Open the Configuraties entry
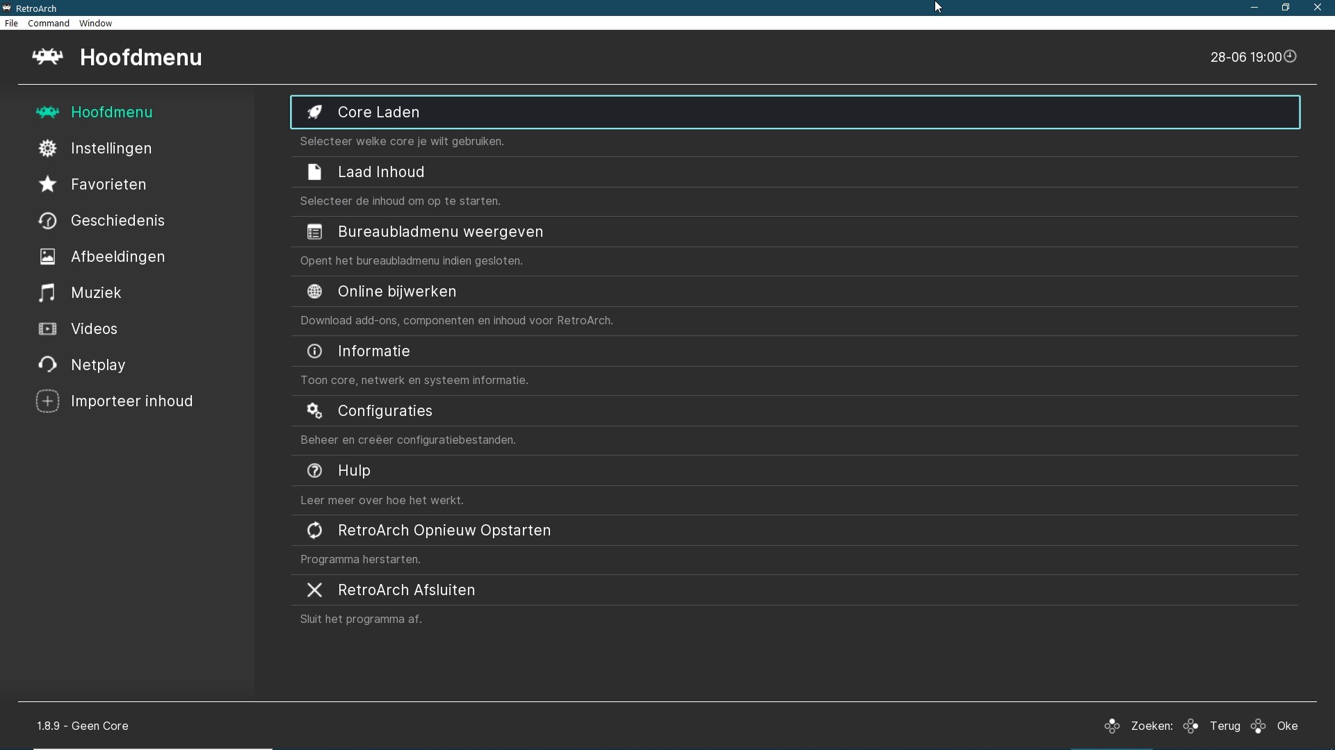This screenshot has width=1335, height=750. 795,411
